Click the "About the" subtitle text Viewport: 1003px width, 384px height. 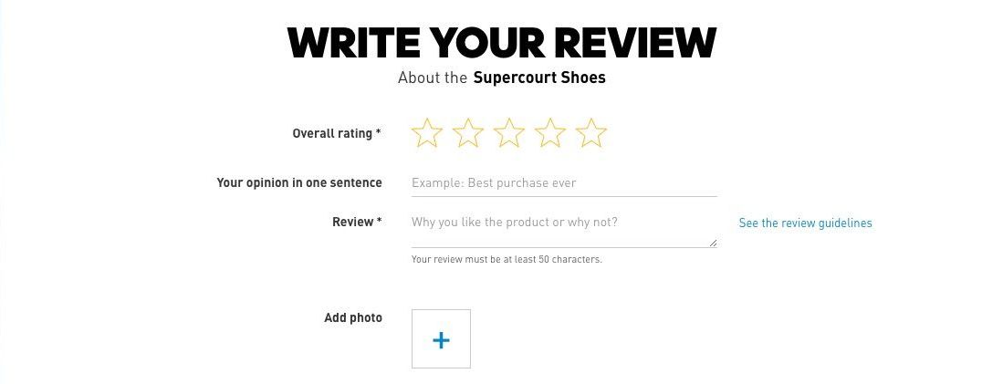433,78
